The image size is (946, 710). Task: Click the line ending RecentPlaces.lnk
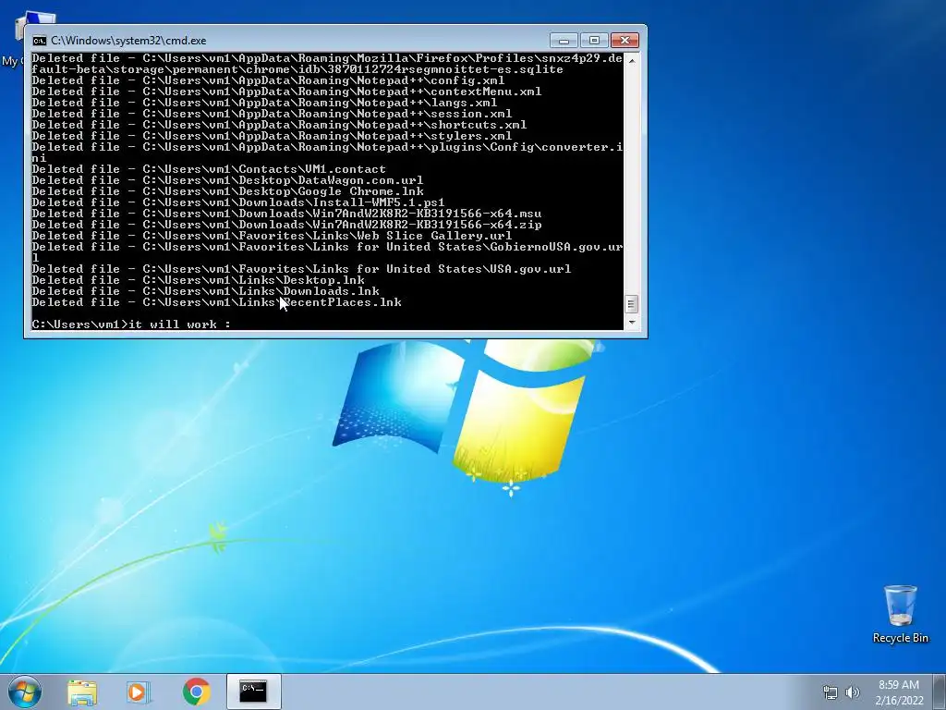(x=216, y=302)
